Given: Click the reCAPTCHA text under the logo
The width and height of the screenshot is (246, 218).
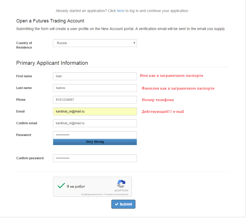Looking at the screenshot, I should (x=121, y=191).
